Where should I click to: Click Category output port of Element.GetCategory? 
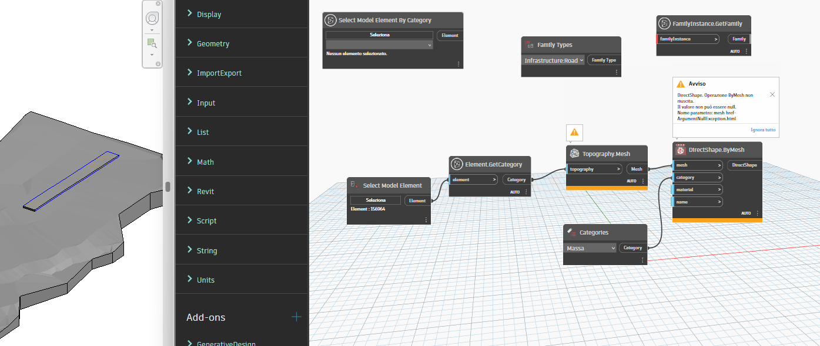pyautogui.click(x=517, y=179)
